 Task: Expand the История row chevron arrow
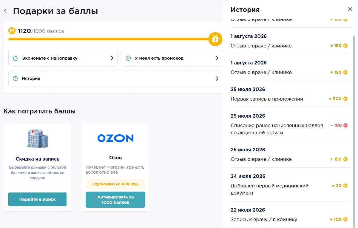[217, 78]
